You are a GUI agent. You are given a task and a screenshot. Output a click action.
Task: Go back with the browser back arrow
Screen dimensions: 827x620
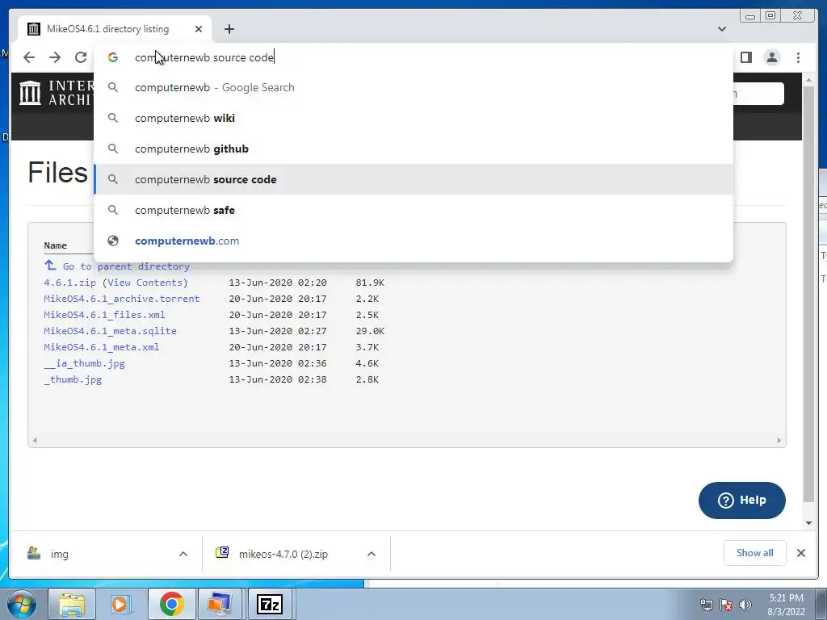(29, 57)
